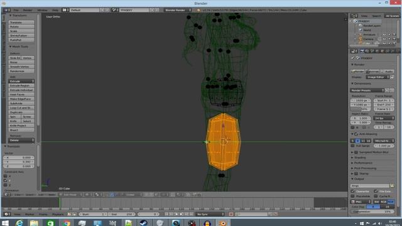Adjust the Compression slider
Screen dimensions: 402x226
pyautogui.click(x=372, y=212)
